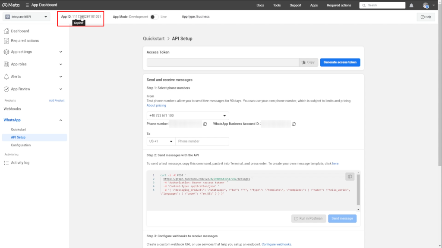Screen dimensions: 442x248
Task: Click the Dashboard home icon
Action: (6, 31)
